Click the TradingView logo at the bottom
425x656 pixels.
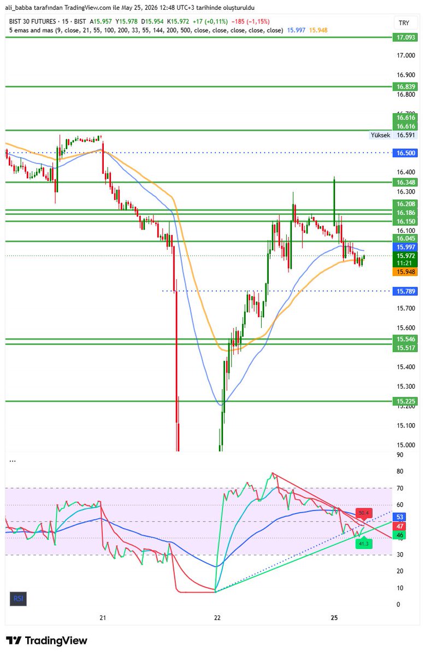46,641
